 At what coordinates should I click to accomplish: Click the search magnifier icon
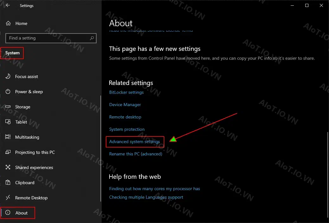(x=92, y=38)
